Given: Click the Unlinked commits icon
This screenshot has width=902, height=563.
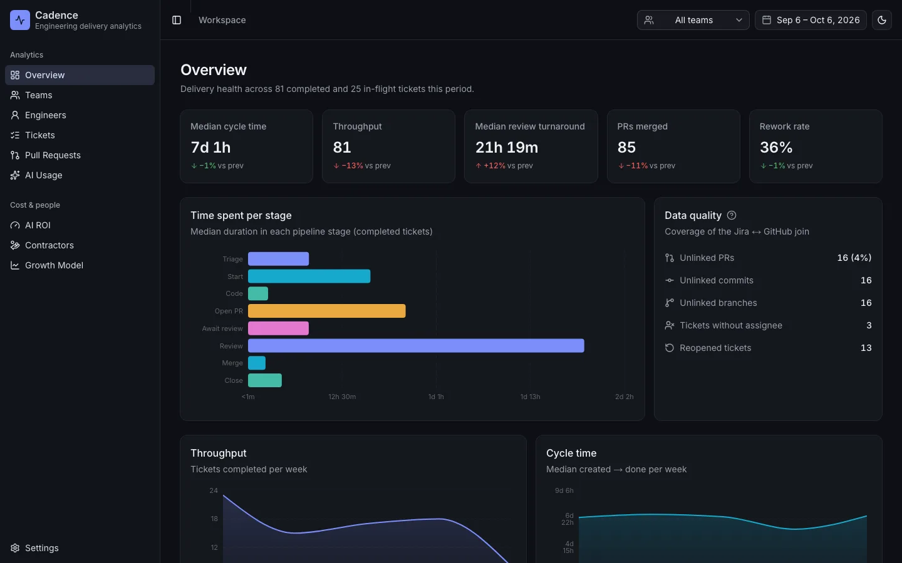Looking at the screenshot, I should pyautogui.click(x=670, y=280).
